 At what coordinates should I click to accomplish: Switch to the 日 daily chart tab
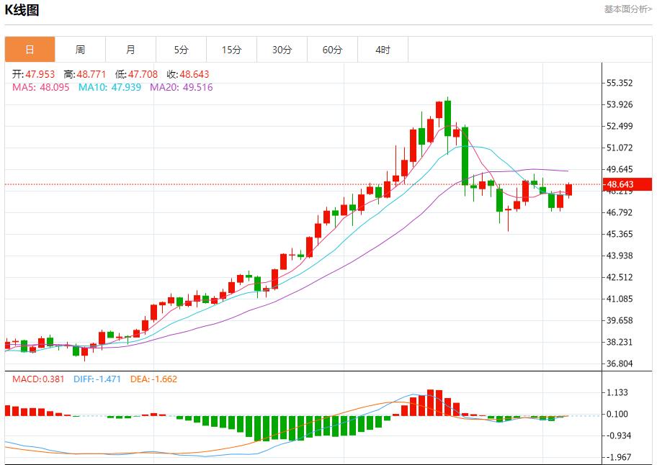(29, 49)
